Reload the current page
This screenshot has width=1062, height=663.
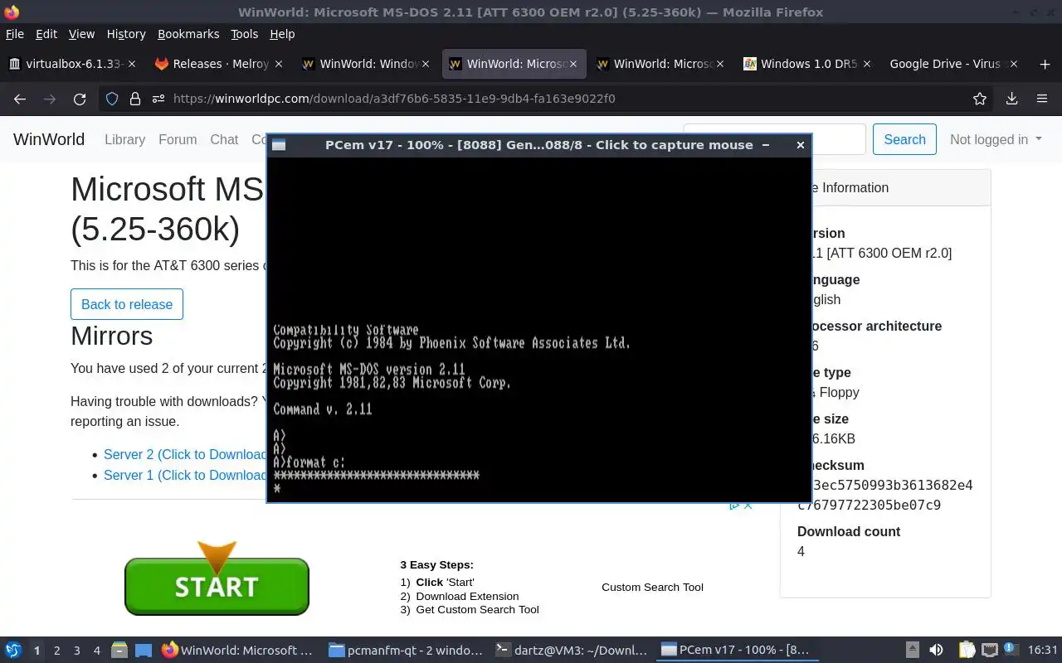80,99
